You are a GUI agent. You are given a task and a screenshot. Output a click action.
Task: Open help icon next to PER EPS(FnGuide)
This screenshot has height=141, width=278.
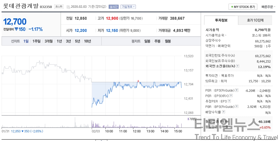pyautogui.click(x=237, y=90)
